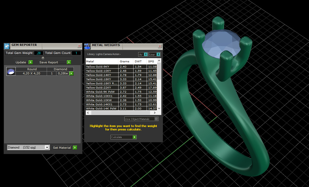Select the Yellow Gold:18KY R... row
Screen dimensions: 309x187
pos(121,83)
